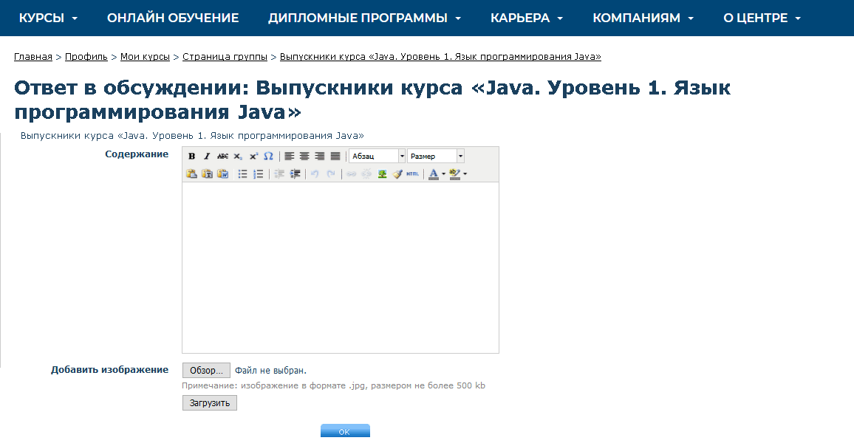Image resolution: width=854 pixels, height=446 pixels.
Task: Apply superscript formatting
Action: pos(253,157)
